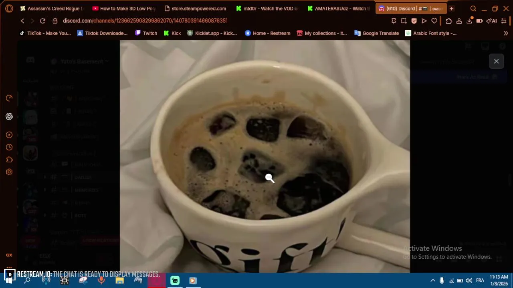Switch to the Assassin's Creed Rogue tab
The height and width of the screenshot is (288, 513).
point(52,8)
